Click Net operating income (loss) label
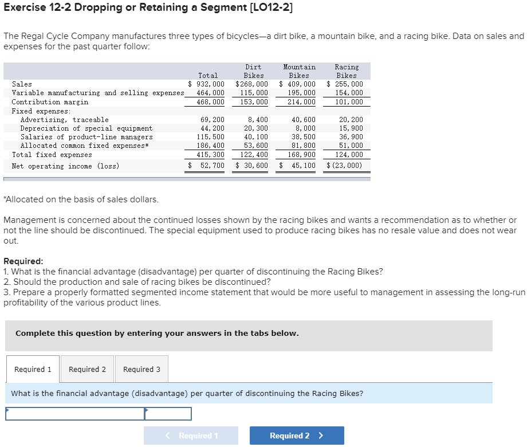The height and width of the screenshot is (447, 531). coord(66,166)
